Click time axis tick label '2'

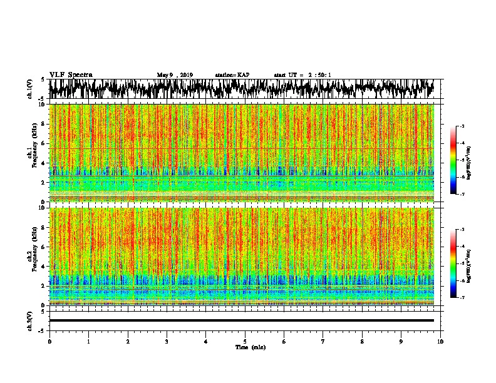[128, 341]
